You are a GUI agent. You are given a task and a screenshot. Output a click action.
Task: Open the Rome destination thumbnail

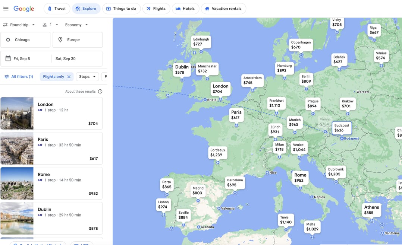pyautogui.click(x=17, y=183)
